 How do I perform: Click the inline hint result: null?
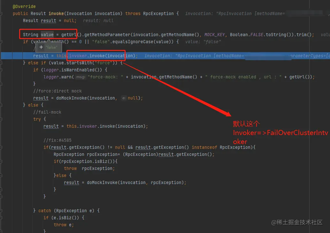(x=98, y=21)
